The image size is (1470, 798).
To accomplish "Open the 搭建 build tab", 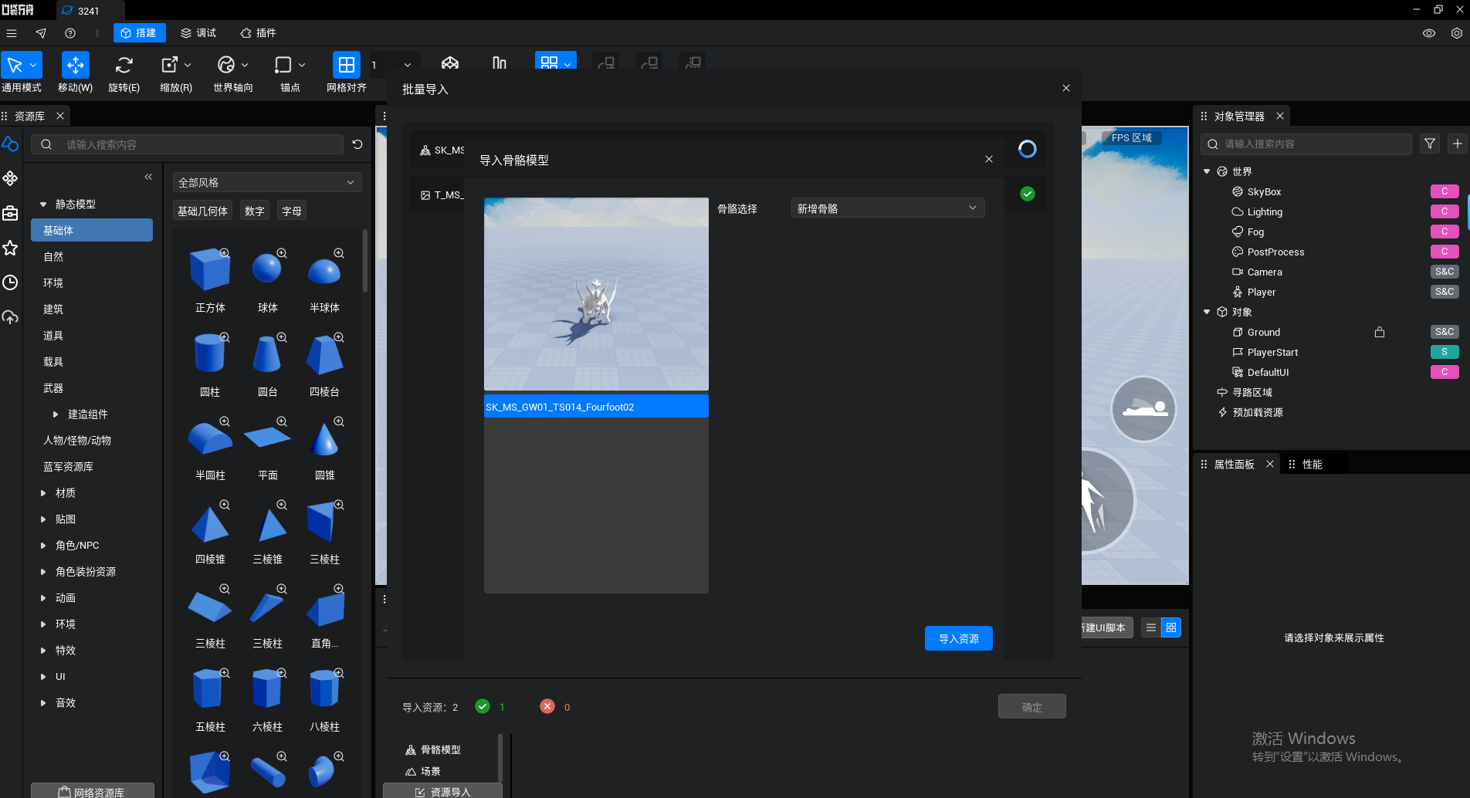I will pos(139,33).
